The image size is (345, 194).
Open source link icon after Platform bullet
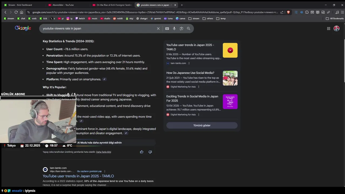(104, 79)
